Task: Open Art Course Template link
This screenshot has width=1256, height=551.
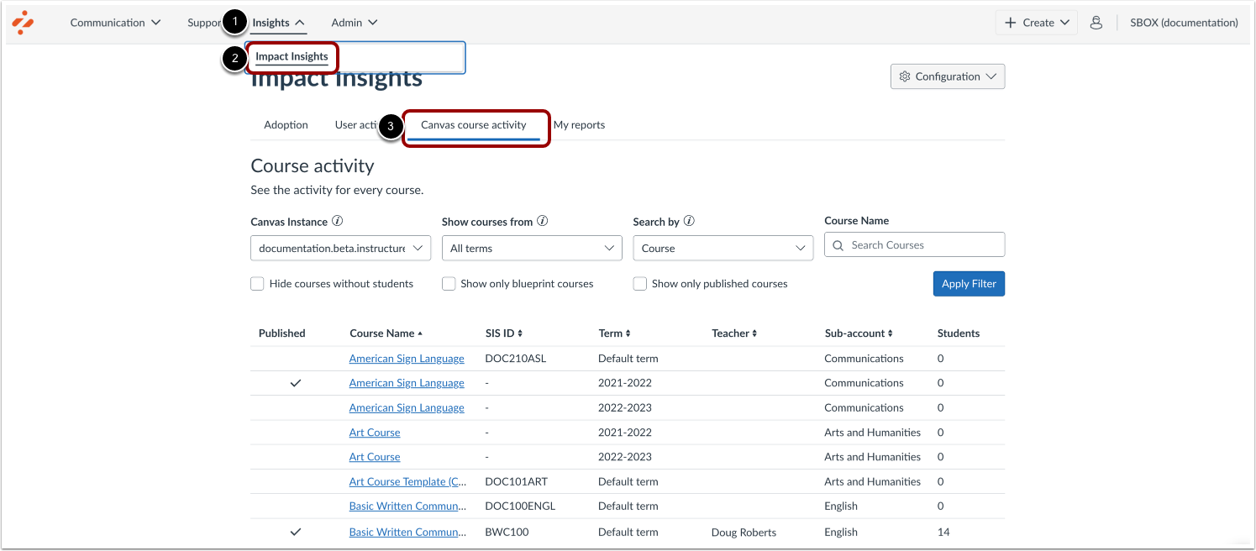Action: click(x=408, y=482)
